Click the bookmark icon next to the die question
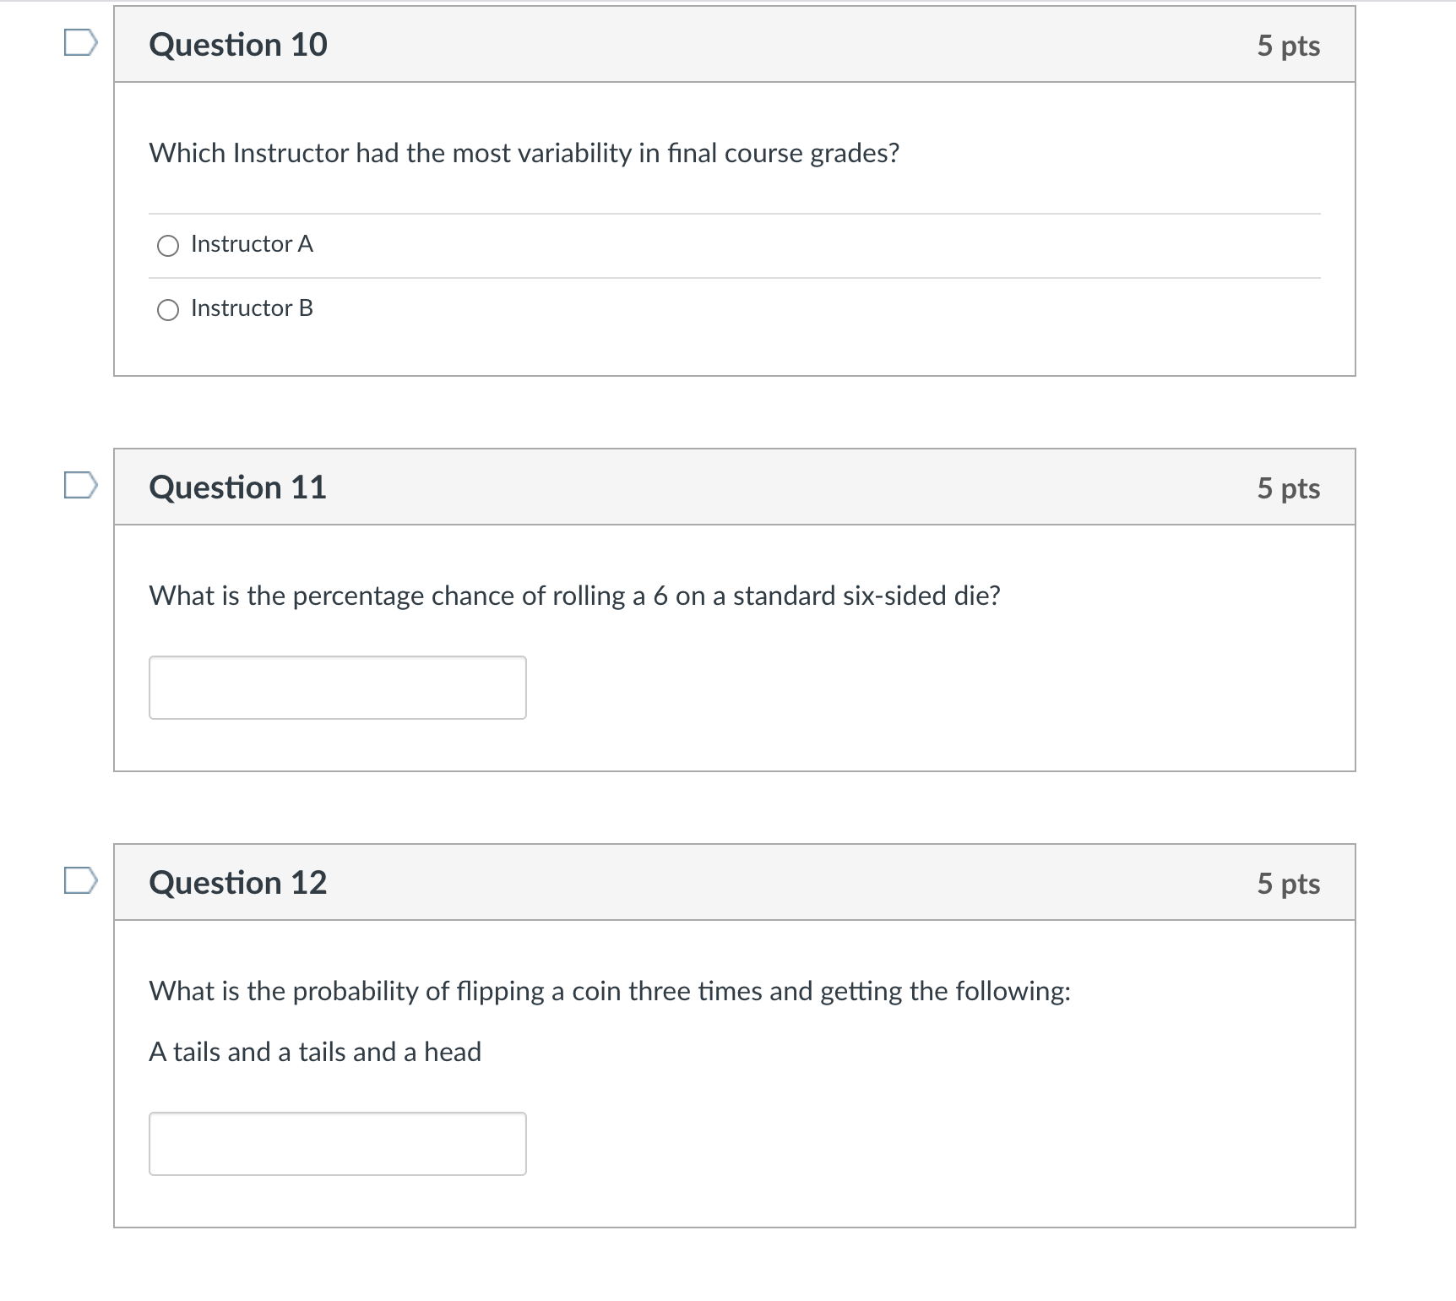Screen dimensions: 1456x1301 tap(80, 486)
